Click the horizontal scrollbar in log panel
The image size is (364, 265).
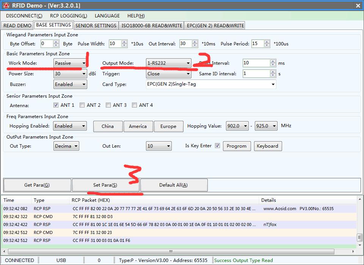(171, 251)
